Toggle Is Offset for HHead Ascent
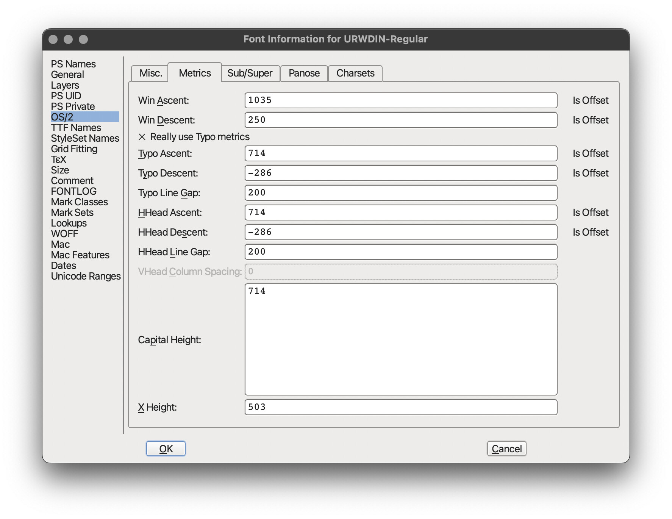Image resolution: width=672 pixels, height=519 pixels. (x=590, y=213)
